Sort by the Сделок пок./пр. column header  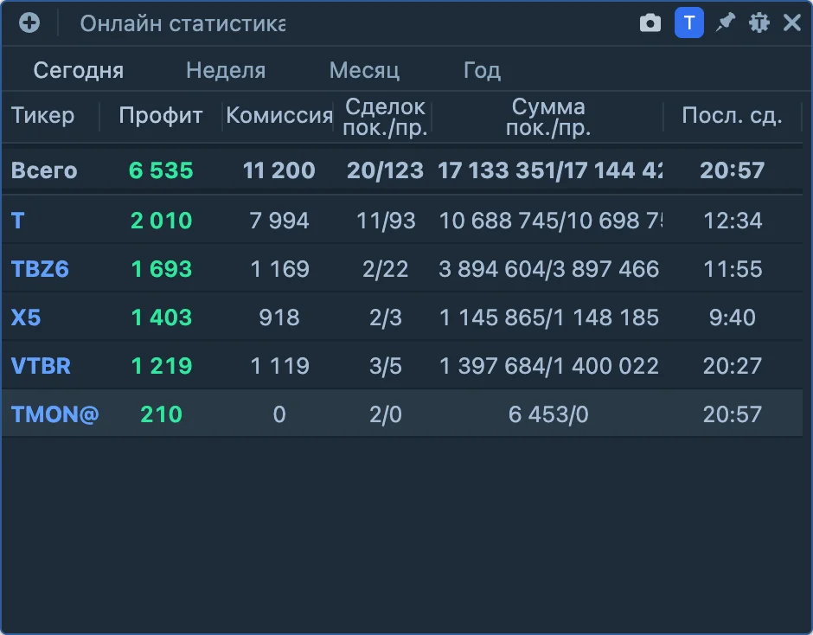[x=385, y=117]
